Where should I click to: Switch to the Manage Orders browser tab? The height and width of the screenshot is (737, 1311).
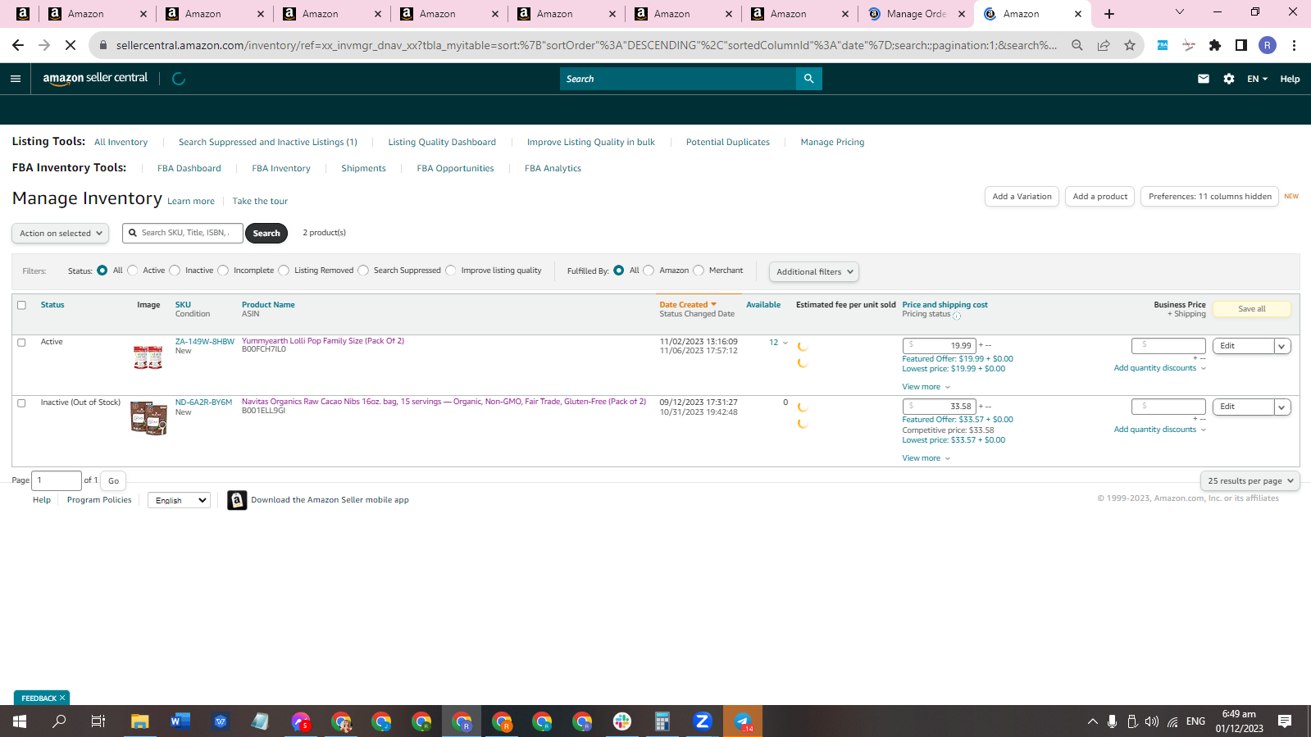pyautogui.click(x=915, y=14)
